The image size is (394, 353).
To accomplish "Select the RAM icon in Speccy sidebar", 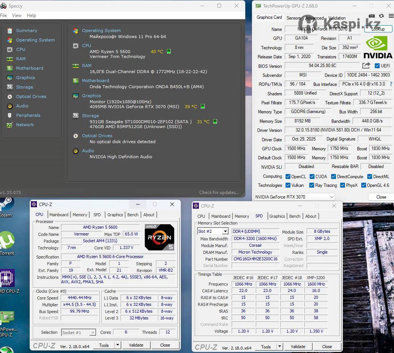I will click(x=10, y=59).
